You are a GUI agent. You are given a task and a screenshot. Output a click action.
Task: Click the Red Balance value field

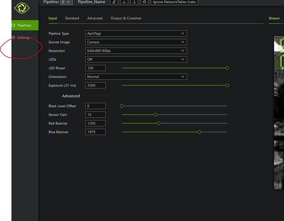(95, 123)
